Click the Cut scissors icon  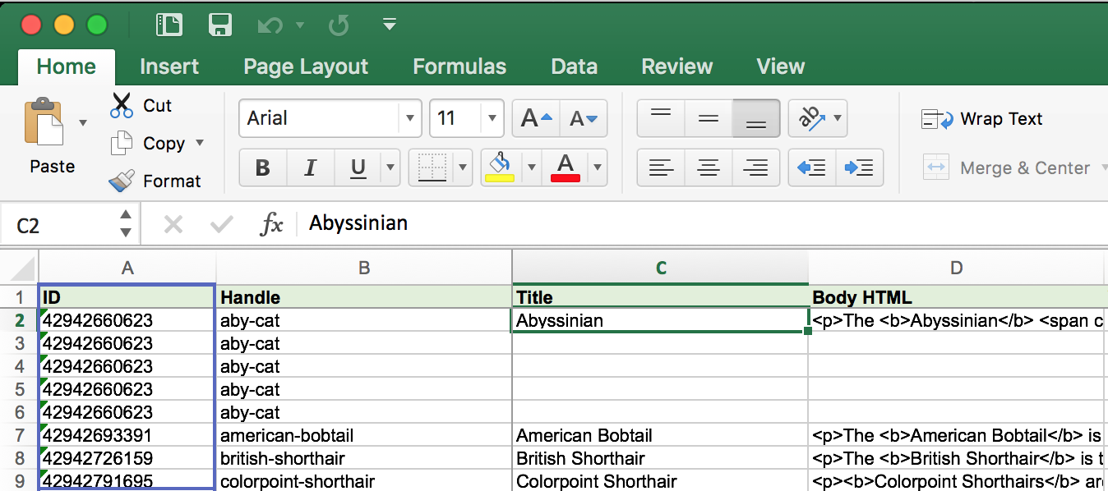(x=122, y=105)
